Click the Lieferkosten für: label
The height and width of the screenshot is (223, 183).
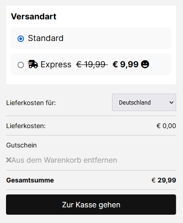31,103
